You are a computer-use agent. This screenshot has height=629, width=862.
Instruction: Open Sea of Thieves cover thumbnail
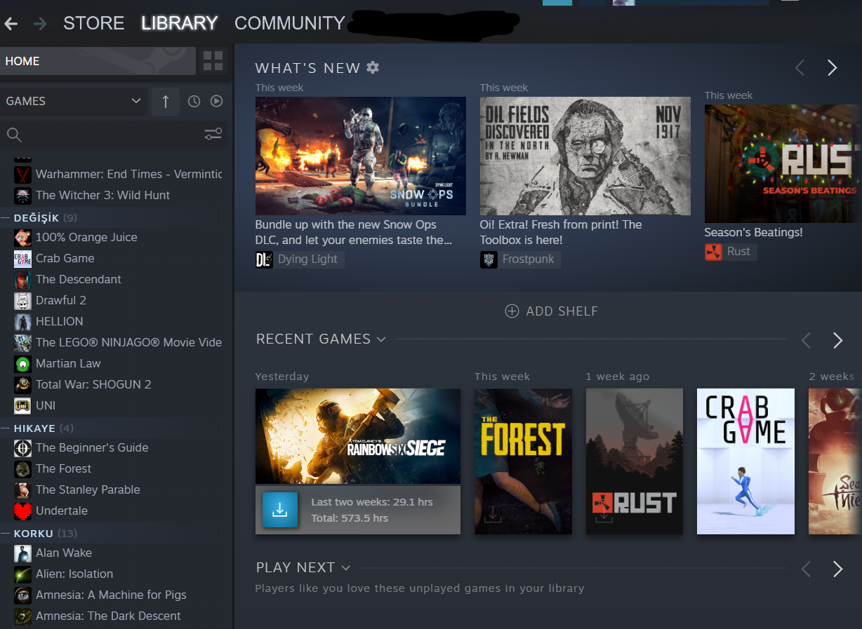click(835, 461)
